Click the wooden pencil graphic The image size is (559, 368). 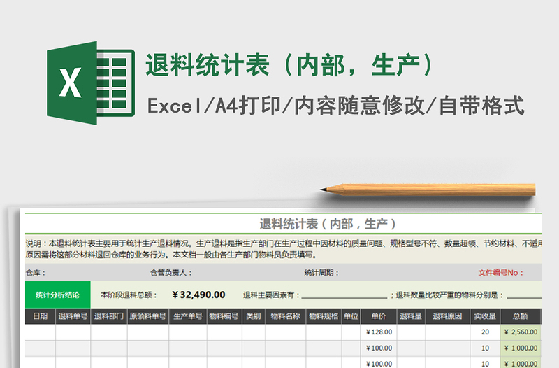[x=428, y=190]
